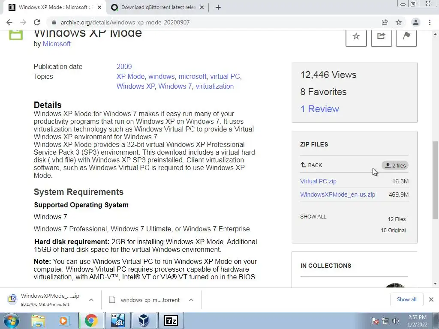Click Show all downloads
This screenshot has height=329, width=439.
pos(406,299)
